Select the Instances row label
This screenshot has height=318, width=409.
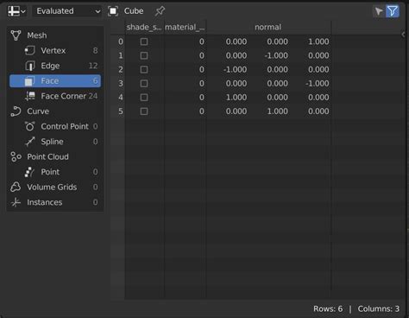click(x=45, y=202)
